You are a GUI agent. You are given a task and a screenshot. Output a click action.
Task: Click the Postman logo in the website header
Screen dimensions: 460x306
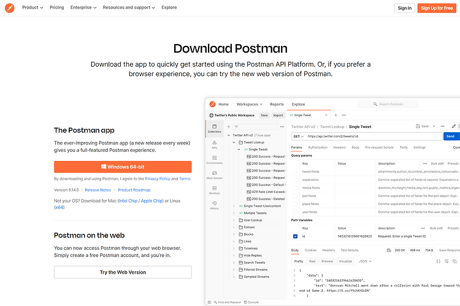(10, 8)
